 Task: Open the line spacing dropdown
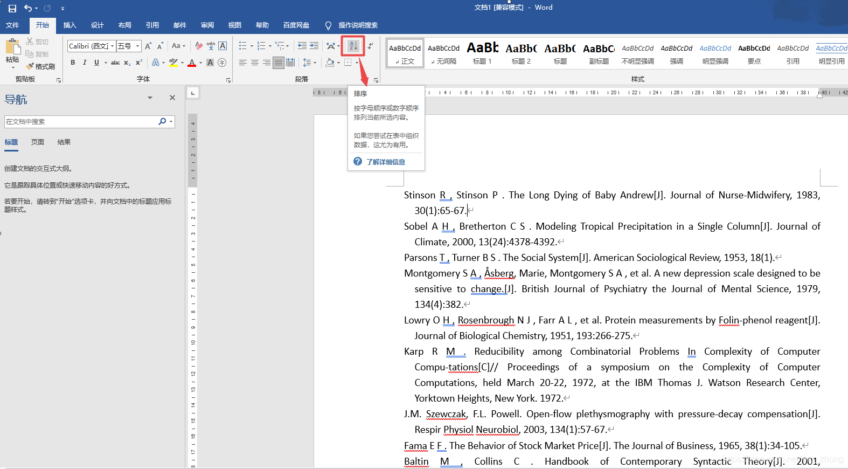[309, 63]
